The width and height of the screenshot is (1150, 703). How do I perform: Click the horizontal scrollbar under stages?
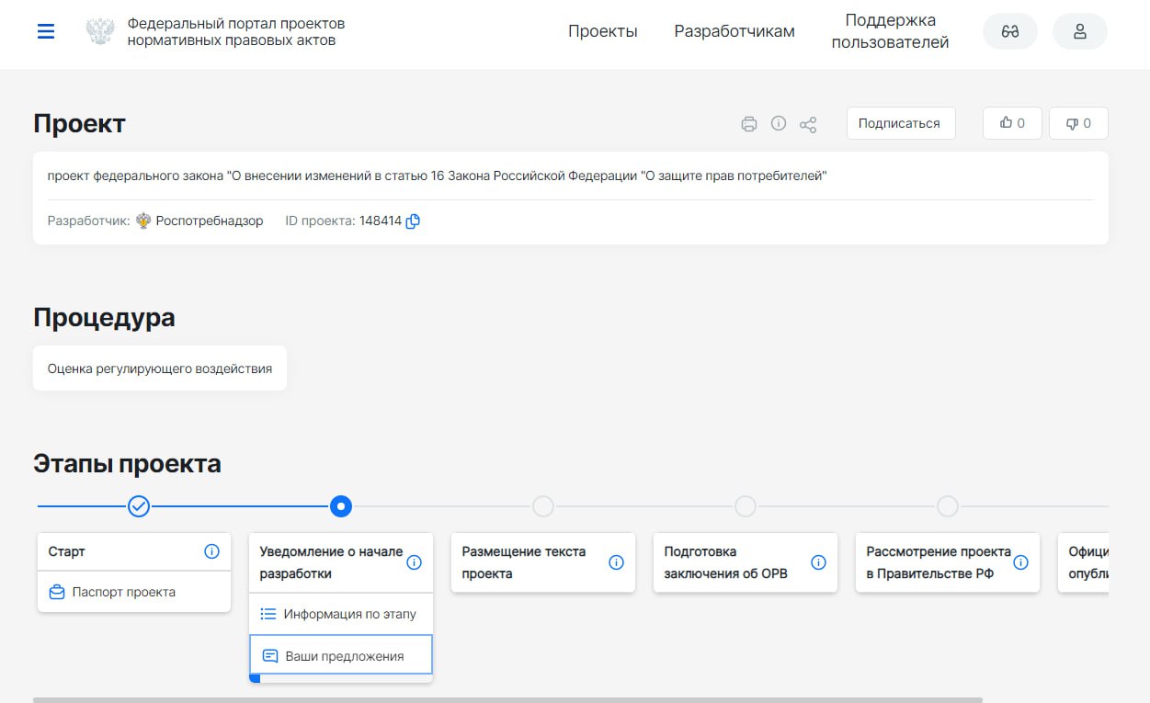point(507,699)
